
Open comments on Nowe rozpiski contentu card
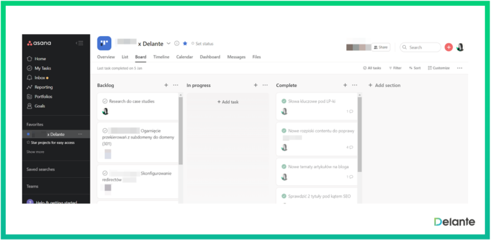[350, 147]
